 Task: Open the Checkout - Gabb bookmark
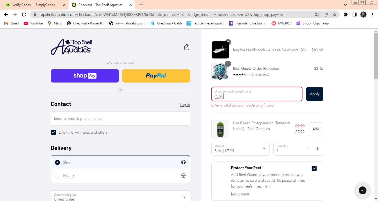coord(166,23)
